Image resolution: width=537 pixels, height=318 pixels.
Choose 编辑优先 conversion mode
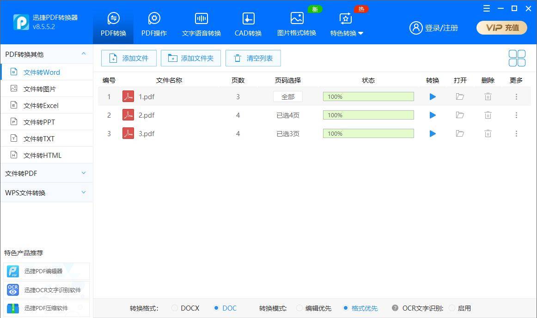click(x=314, y=308)
